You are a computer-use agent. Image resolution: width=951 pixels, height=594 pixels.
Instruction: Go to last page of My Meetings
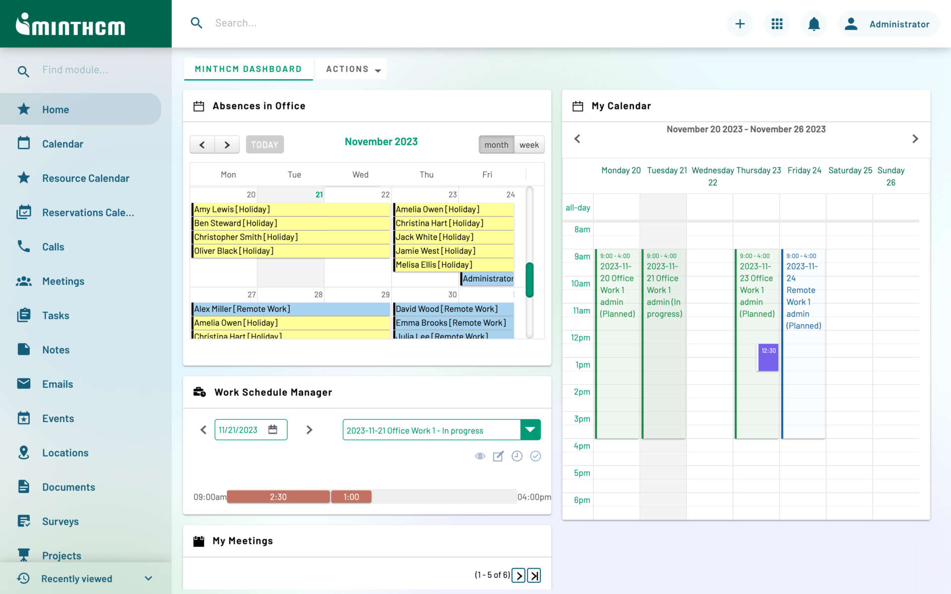coord(534,575)
